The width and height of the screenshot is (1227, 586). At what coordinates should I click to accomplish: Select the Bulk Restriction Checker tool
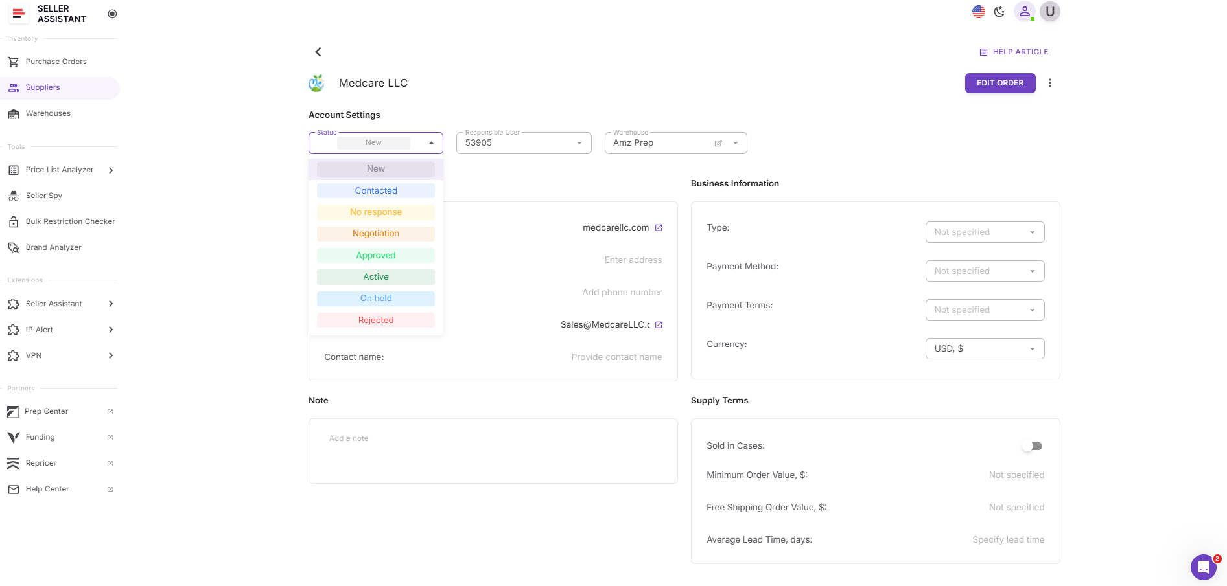pyautogui.click(x=70, y=221)
